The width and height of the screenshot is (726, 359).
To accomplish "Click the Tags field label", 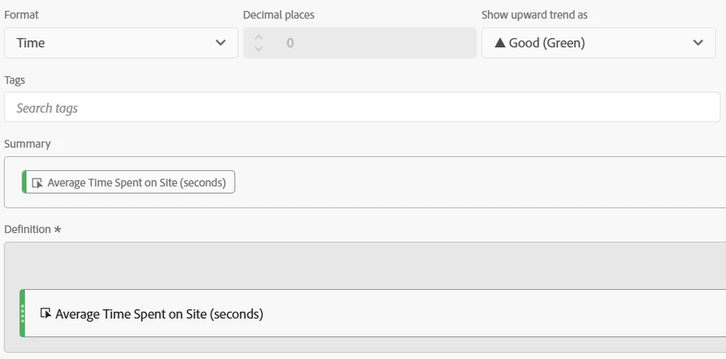I will point(16,80).
